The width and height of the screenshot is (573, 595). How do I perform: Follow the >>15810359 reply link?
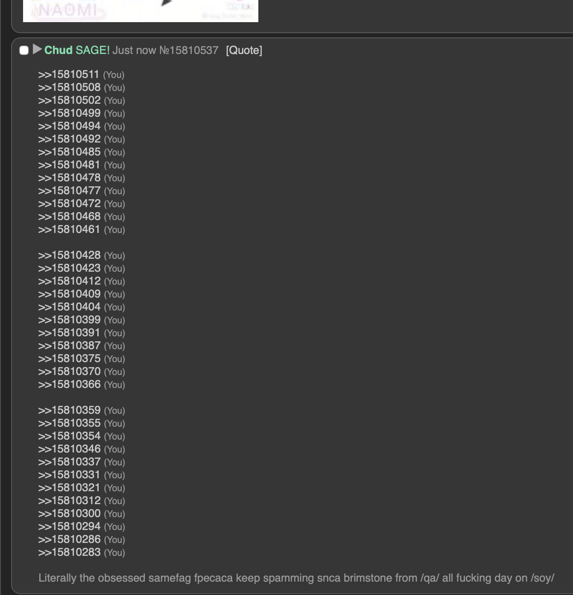pyautogui.click(x=69, y=411)
